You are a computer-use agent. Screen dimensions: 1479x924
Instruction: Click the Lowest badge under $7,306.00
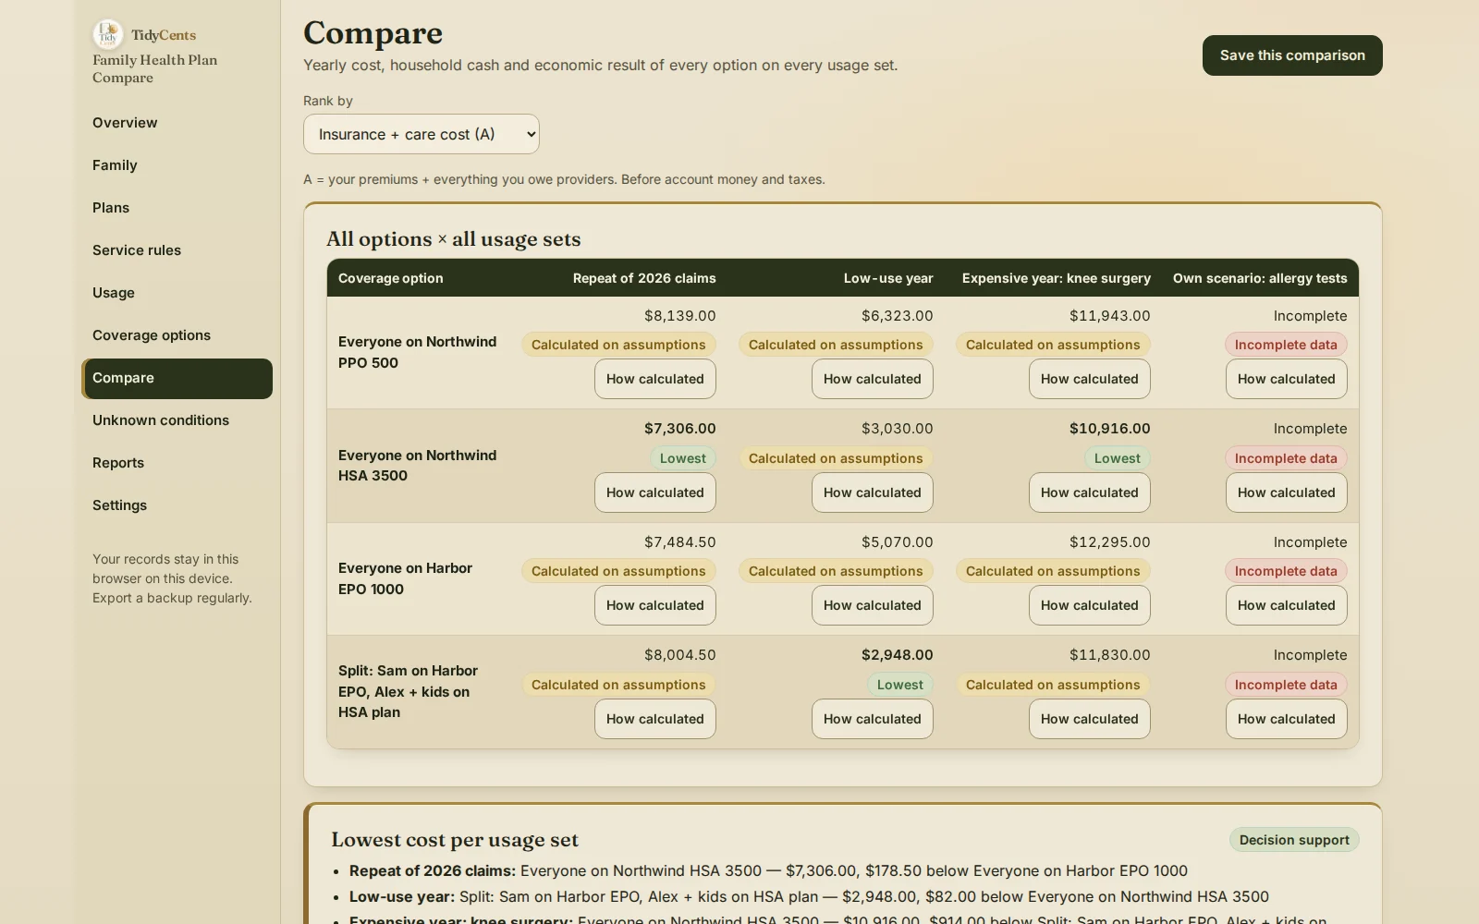tap(683, 458)
